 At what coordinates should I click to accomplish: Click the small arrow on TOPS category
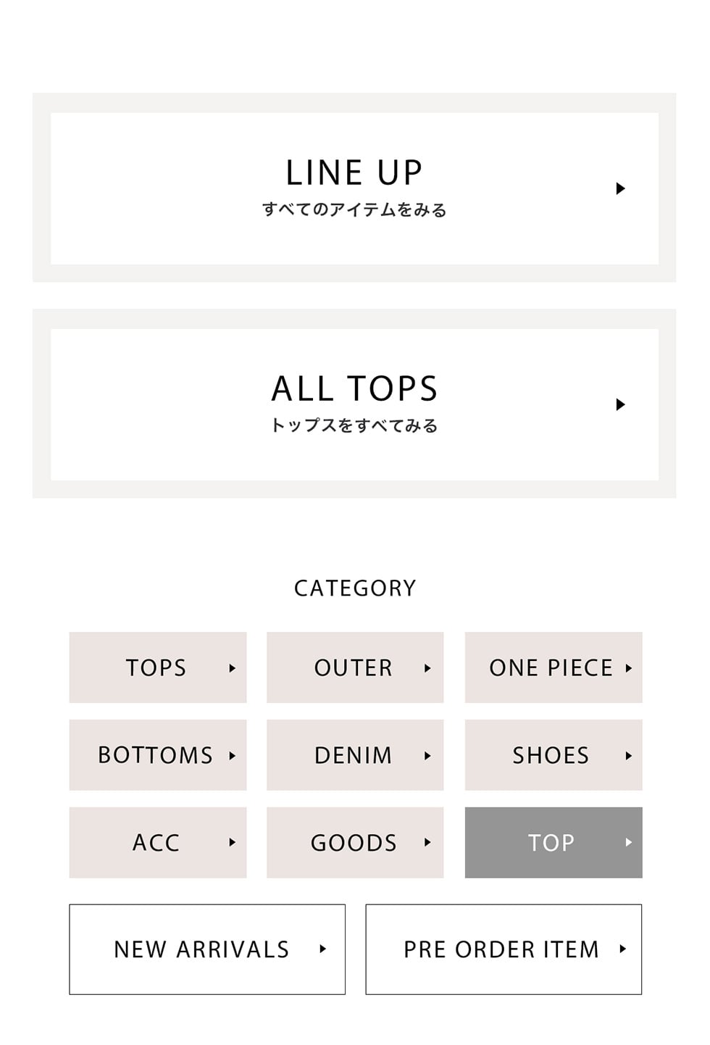pyautogui.click(x=232, y=668)
